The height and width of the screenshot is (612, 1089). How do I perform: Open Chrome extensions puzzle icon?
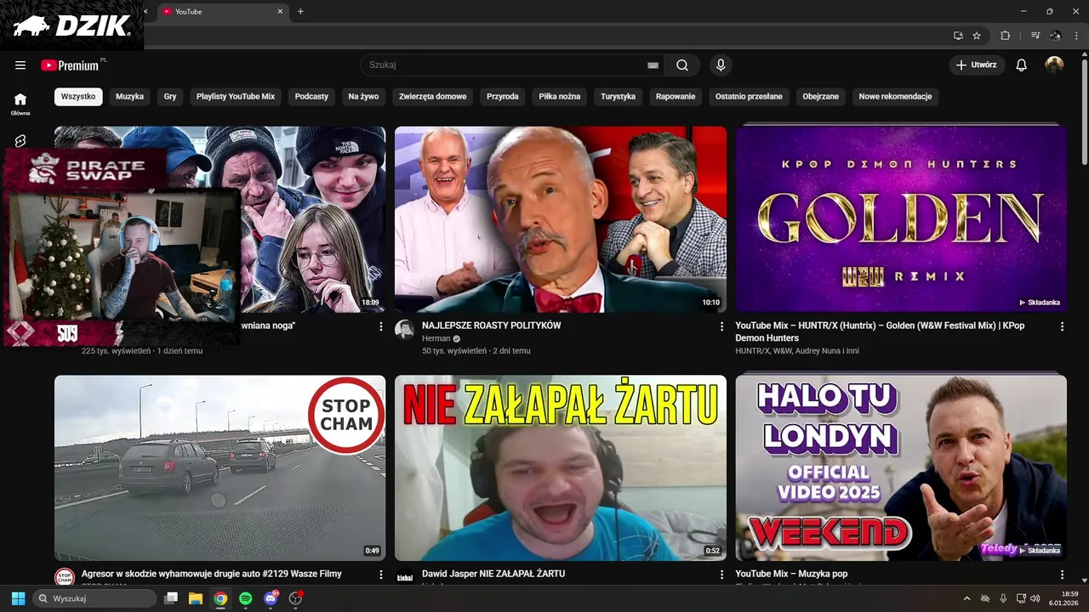coord(1006,36)
